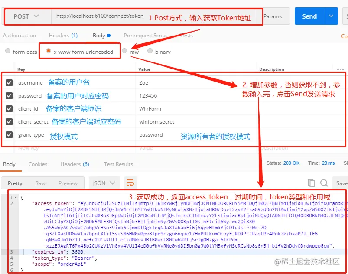Image resolution: width=348 pixels, height=274 pixels.
Task: Toggle the password key checkbox
Action: [x=9, y=96]
